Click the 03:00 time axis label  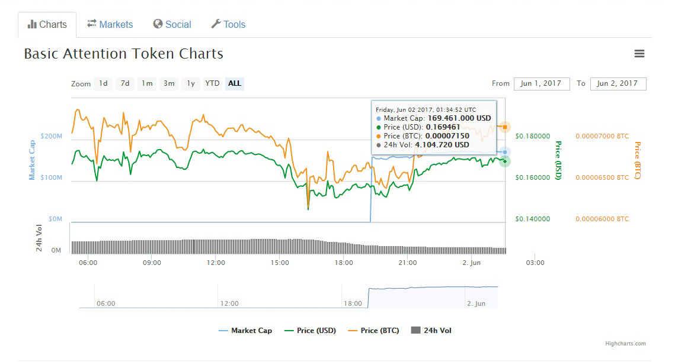tap(535, 262)
